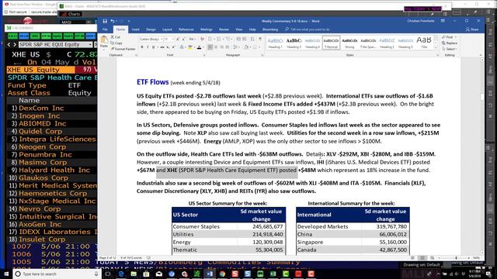Screen dimensions: 497x279
Task: Center the paragraph text
Action: (x=216, y=47)
